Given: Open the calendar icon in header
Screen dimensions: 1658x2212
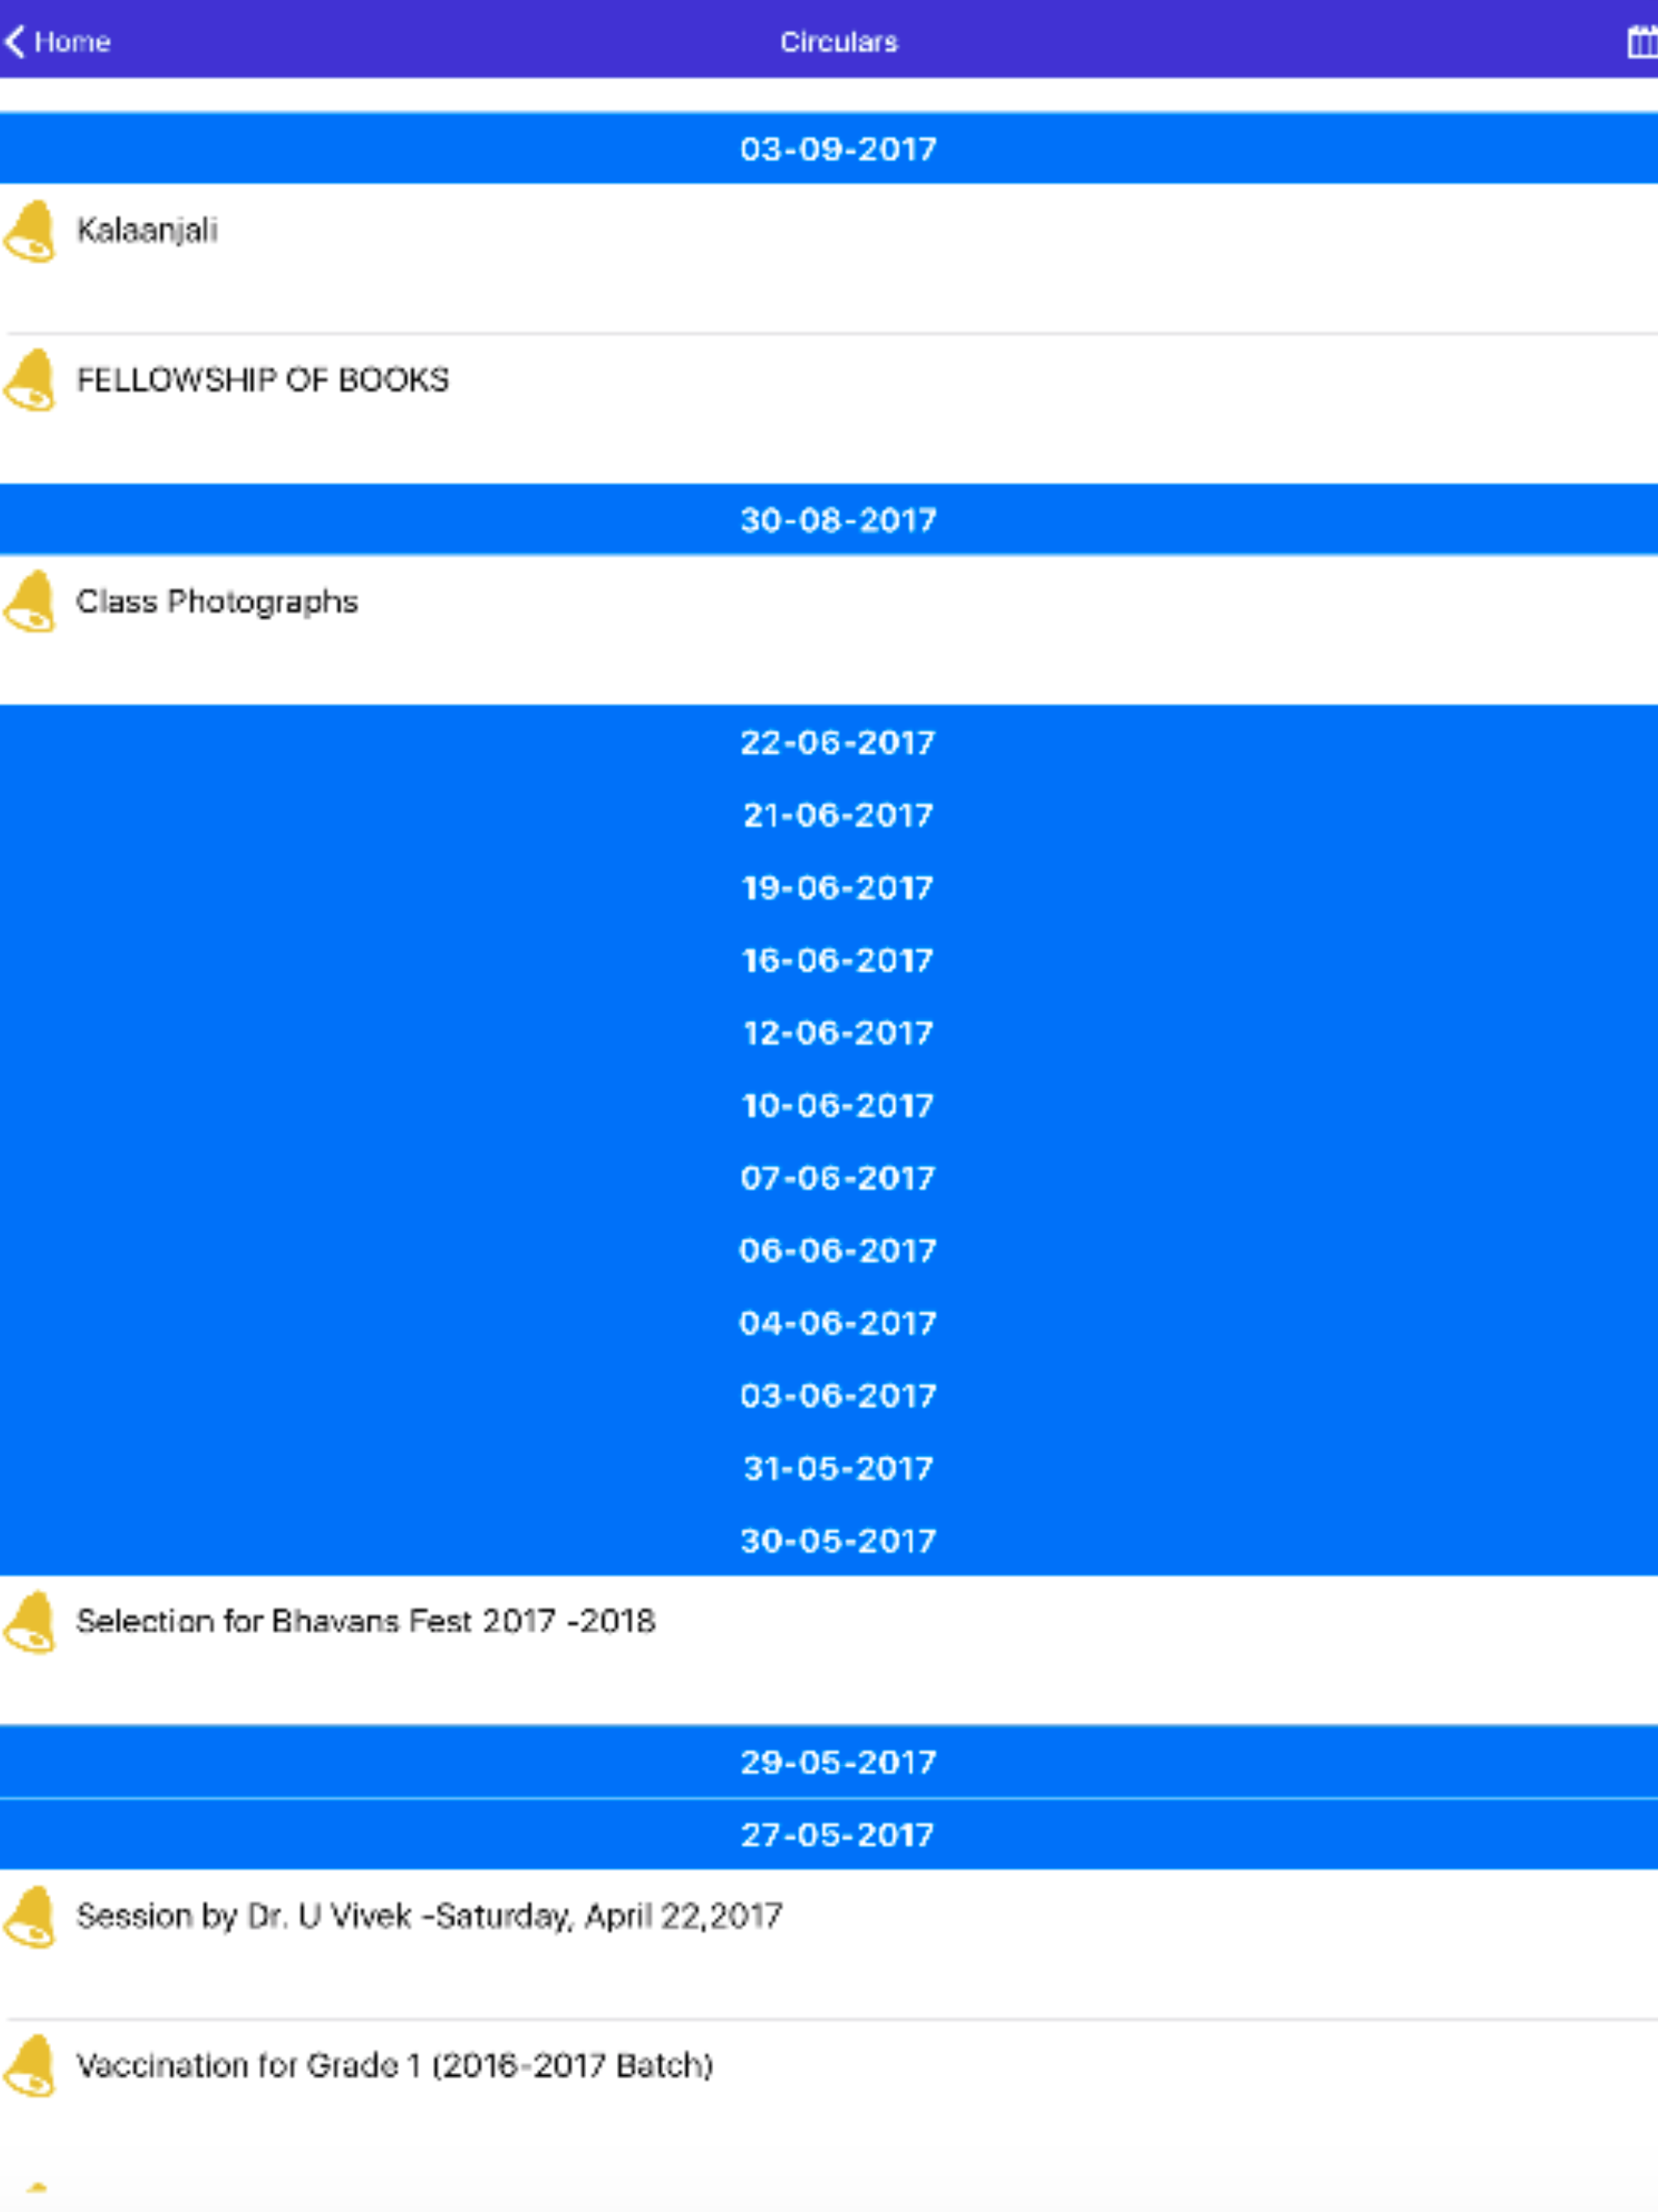Looking at the screenshot, I should 1641,42.
